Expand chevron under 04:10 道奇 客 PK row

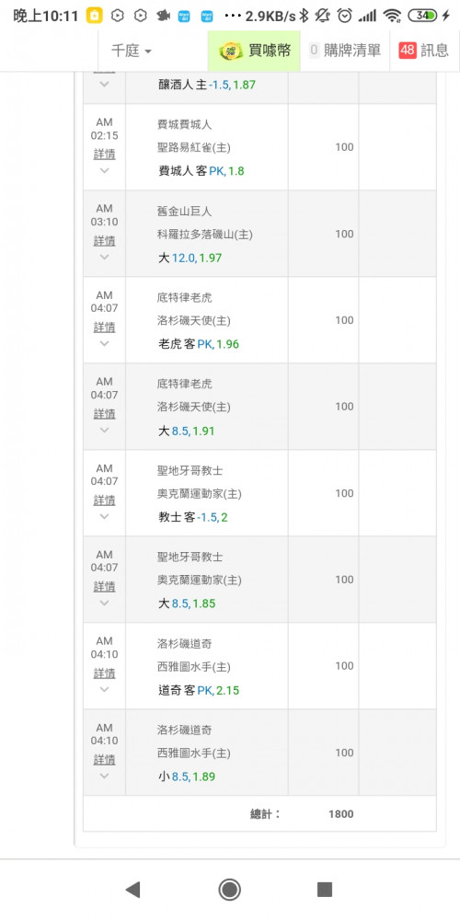coord(105,689)
